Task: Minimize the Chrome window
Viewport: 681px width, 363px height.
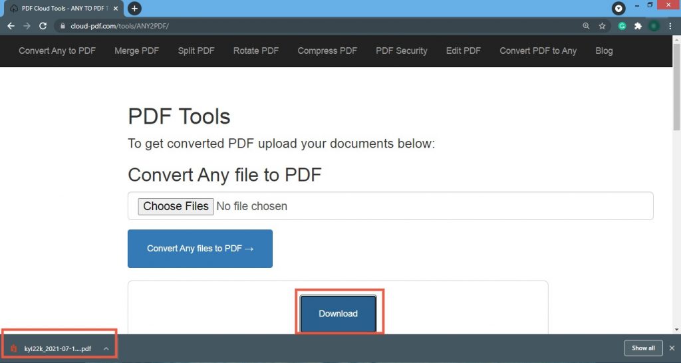Action: pyautogui.click(x=637, y=5)
